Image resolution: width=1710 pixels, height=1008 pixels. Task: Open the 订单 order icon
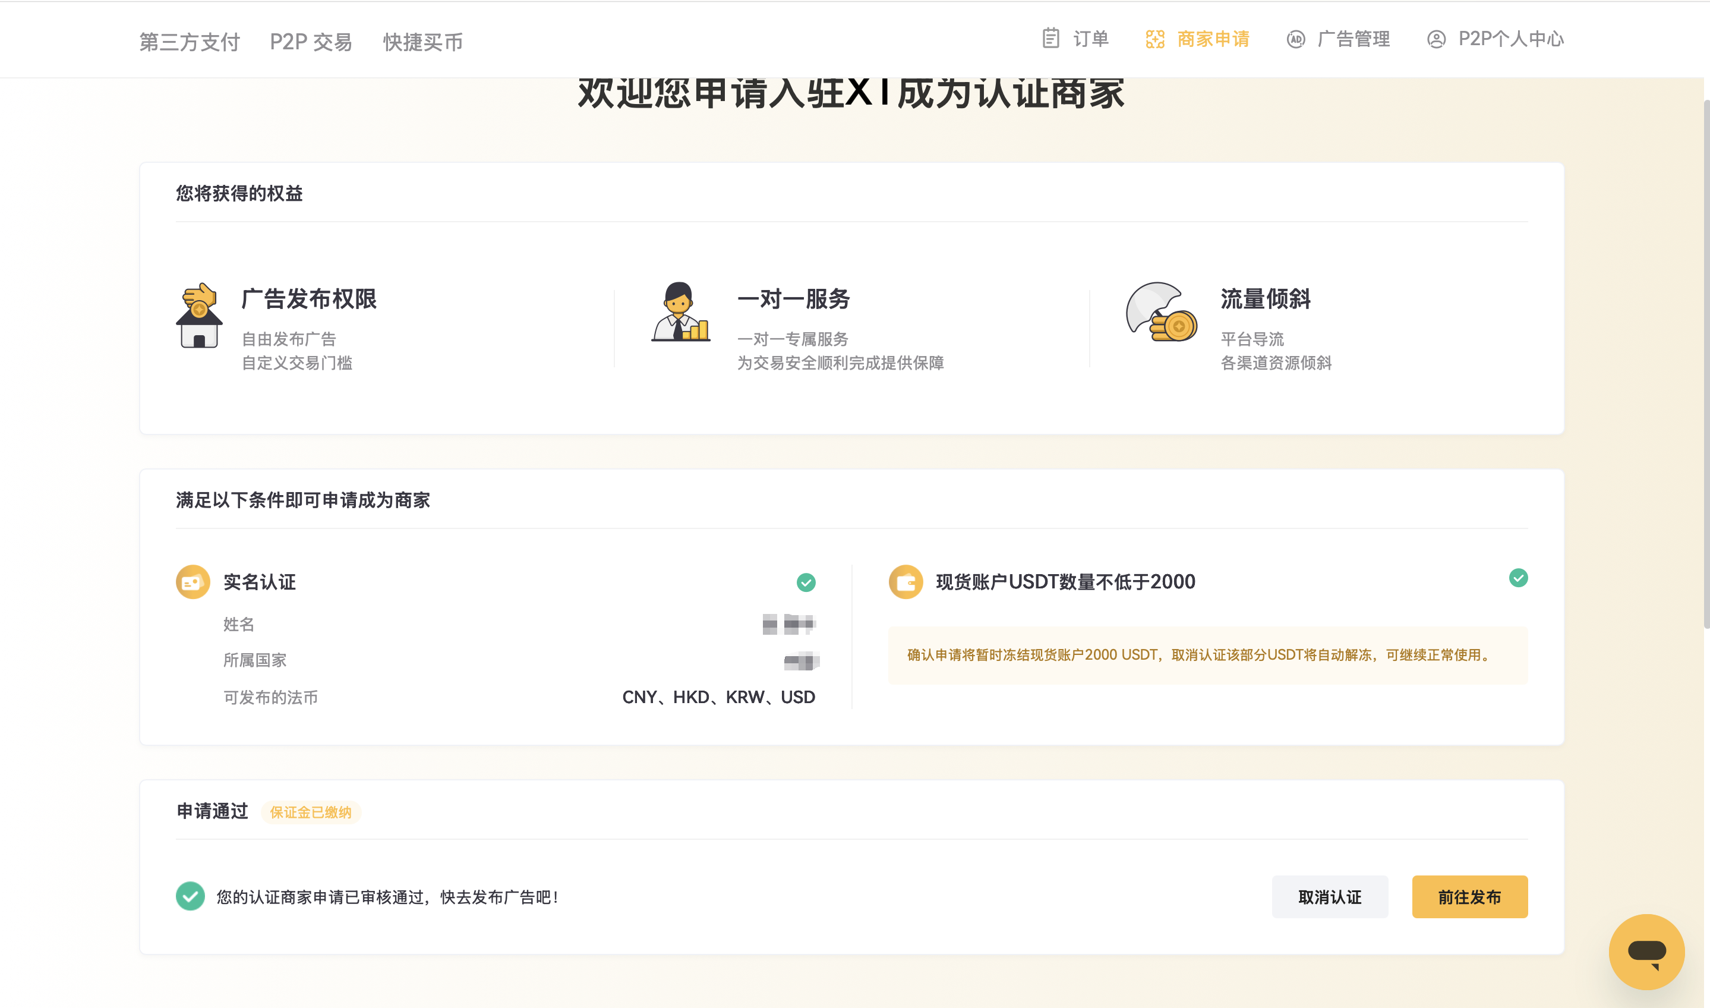click(x=1051, y=39)
